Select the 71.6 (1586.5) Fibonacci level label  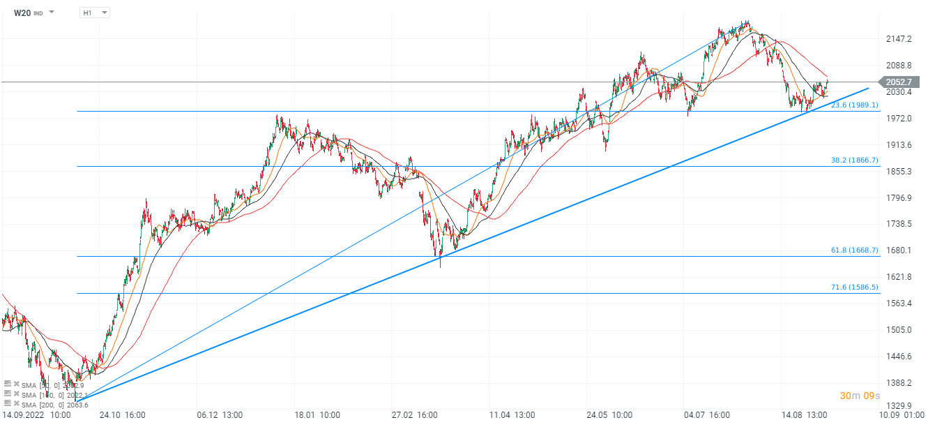point(854,287)
